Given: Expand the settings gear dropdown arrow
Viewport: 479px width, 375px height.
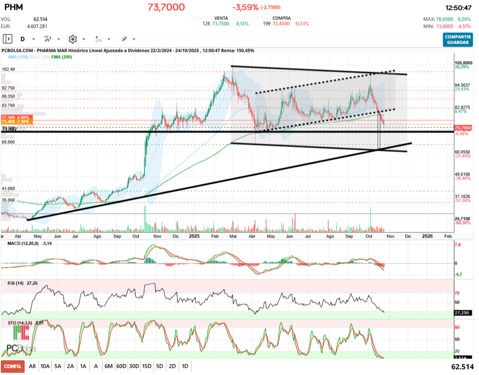Looking at the screenshot, I should coord(84,39).
